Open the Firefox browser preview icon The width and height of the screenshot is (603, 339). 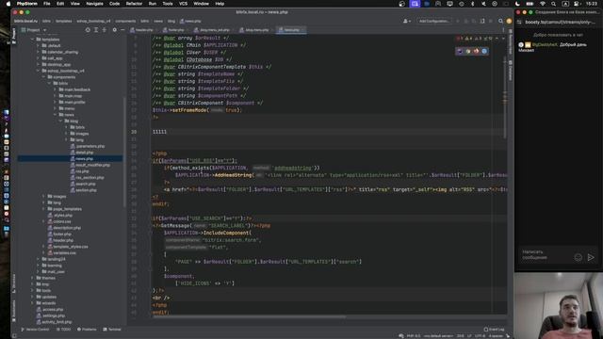[476, 51]
